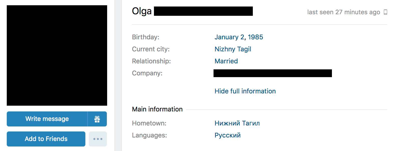This screenshot has height=151, width=395.
Task: Click the Married relationship status link
Action: pos(226,61)
